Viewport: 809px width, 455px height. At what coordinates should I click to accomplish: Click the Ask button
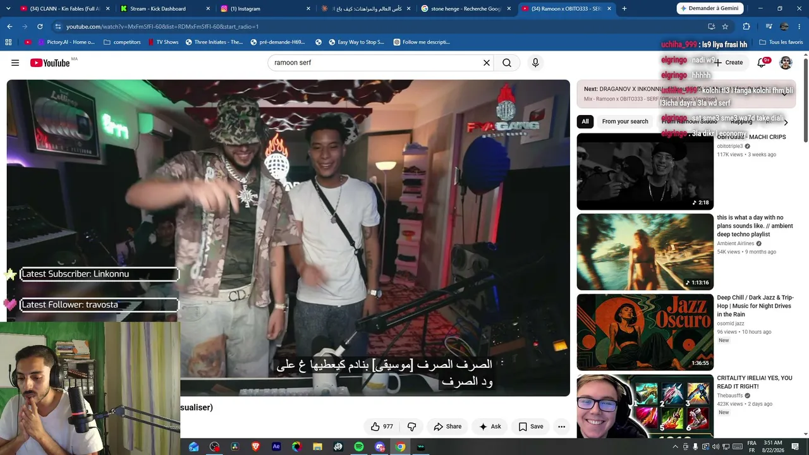tap(490, 427)
